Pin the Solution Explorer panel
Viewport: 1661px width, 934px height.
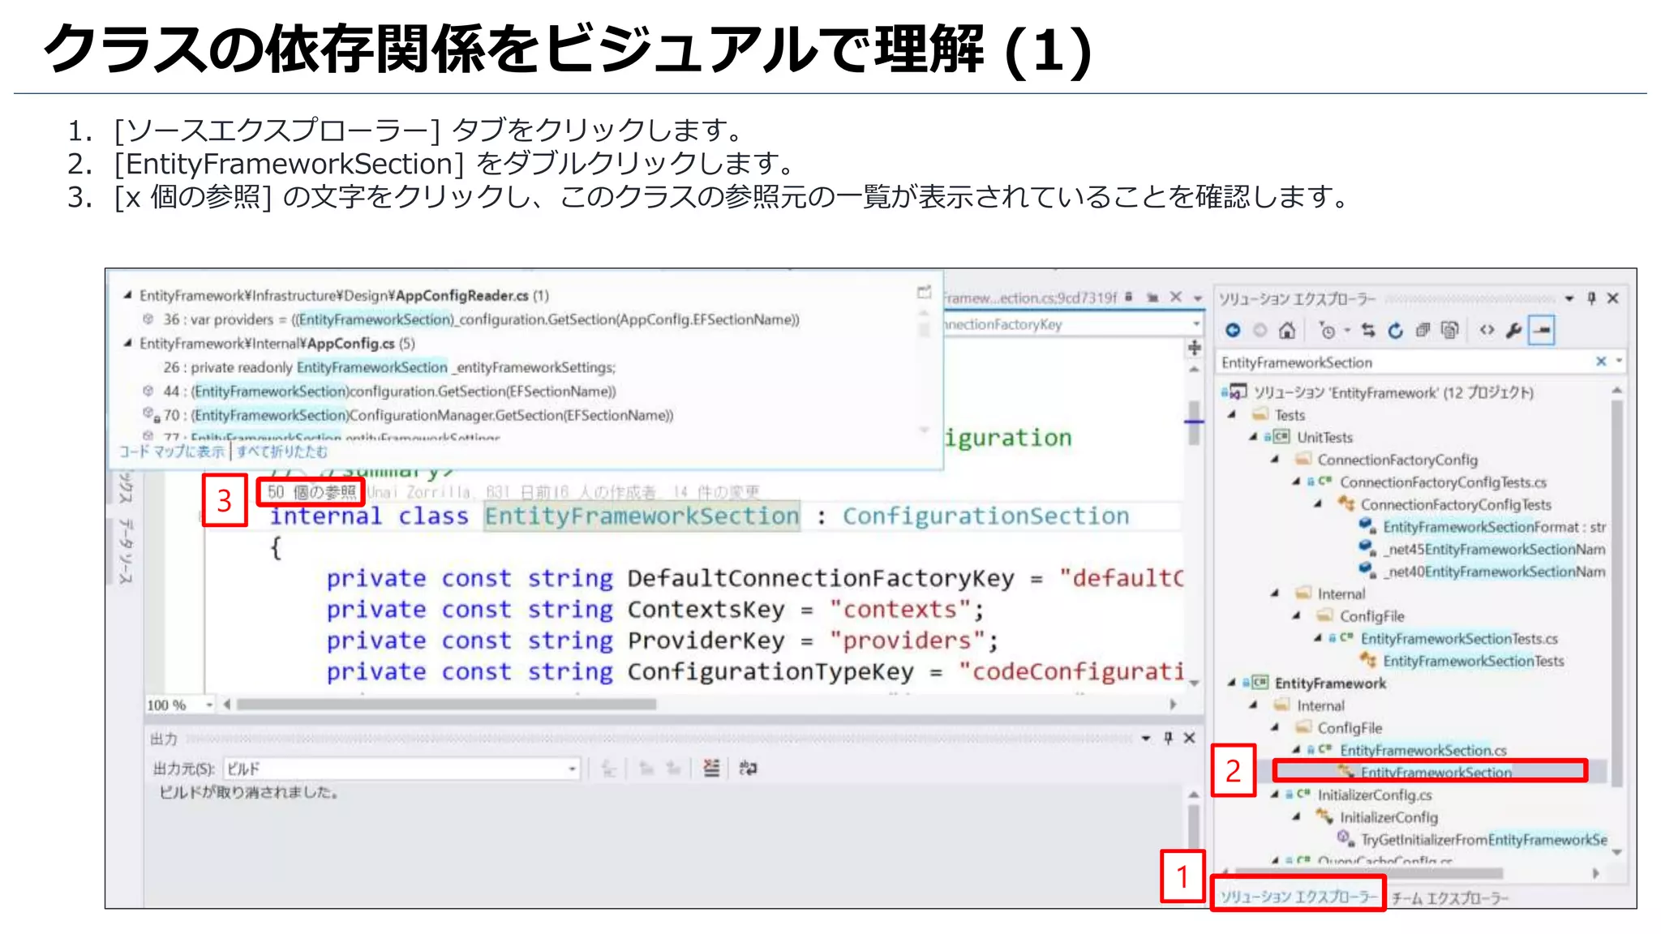(x=1591, y=298)
